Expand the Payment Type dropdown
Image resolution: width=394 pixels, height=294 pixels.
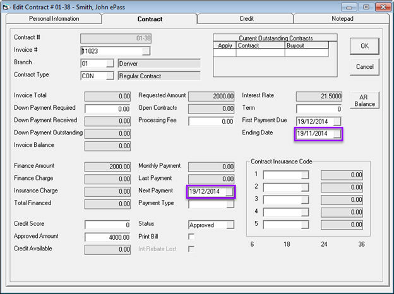[x=230, y=204]
